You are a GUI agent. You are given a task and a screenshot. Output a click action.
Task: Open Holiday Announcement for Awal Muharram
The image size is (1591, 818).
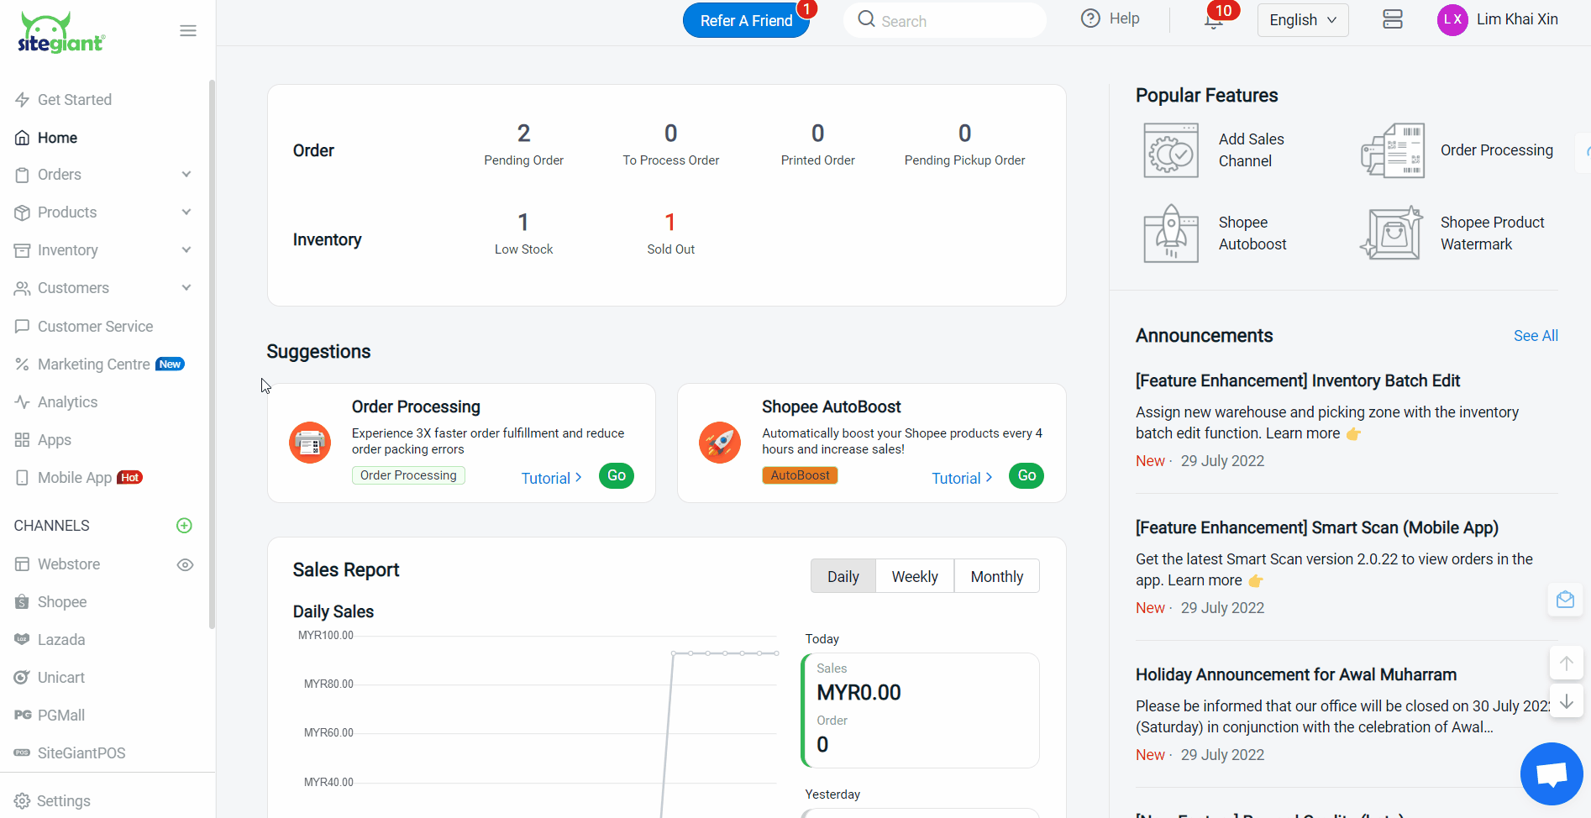[x=1296, y=674]
